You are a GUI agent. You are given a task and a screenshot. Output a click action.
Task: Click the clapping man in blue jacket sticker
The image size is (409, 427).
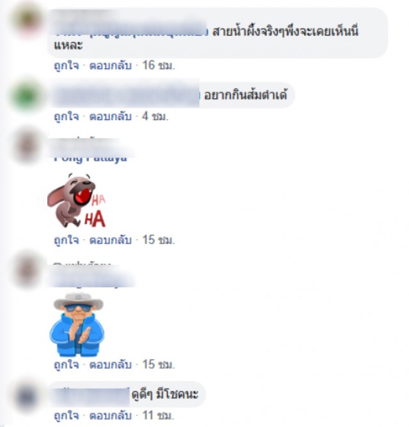click(x=77, y=325)
